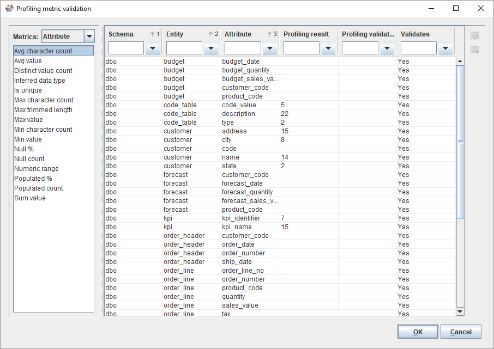Select the Sum value metric

point(53,198)
